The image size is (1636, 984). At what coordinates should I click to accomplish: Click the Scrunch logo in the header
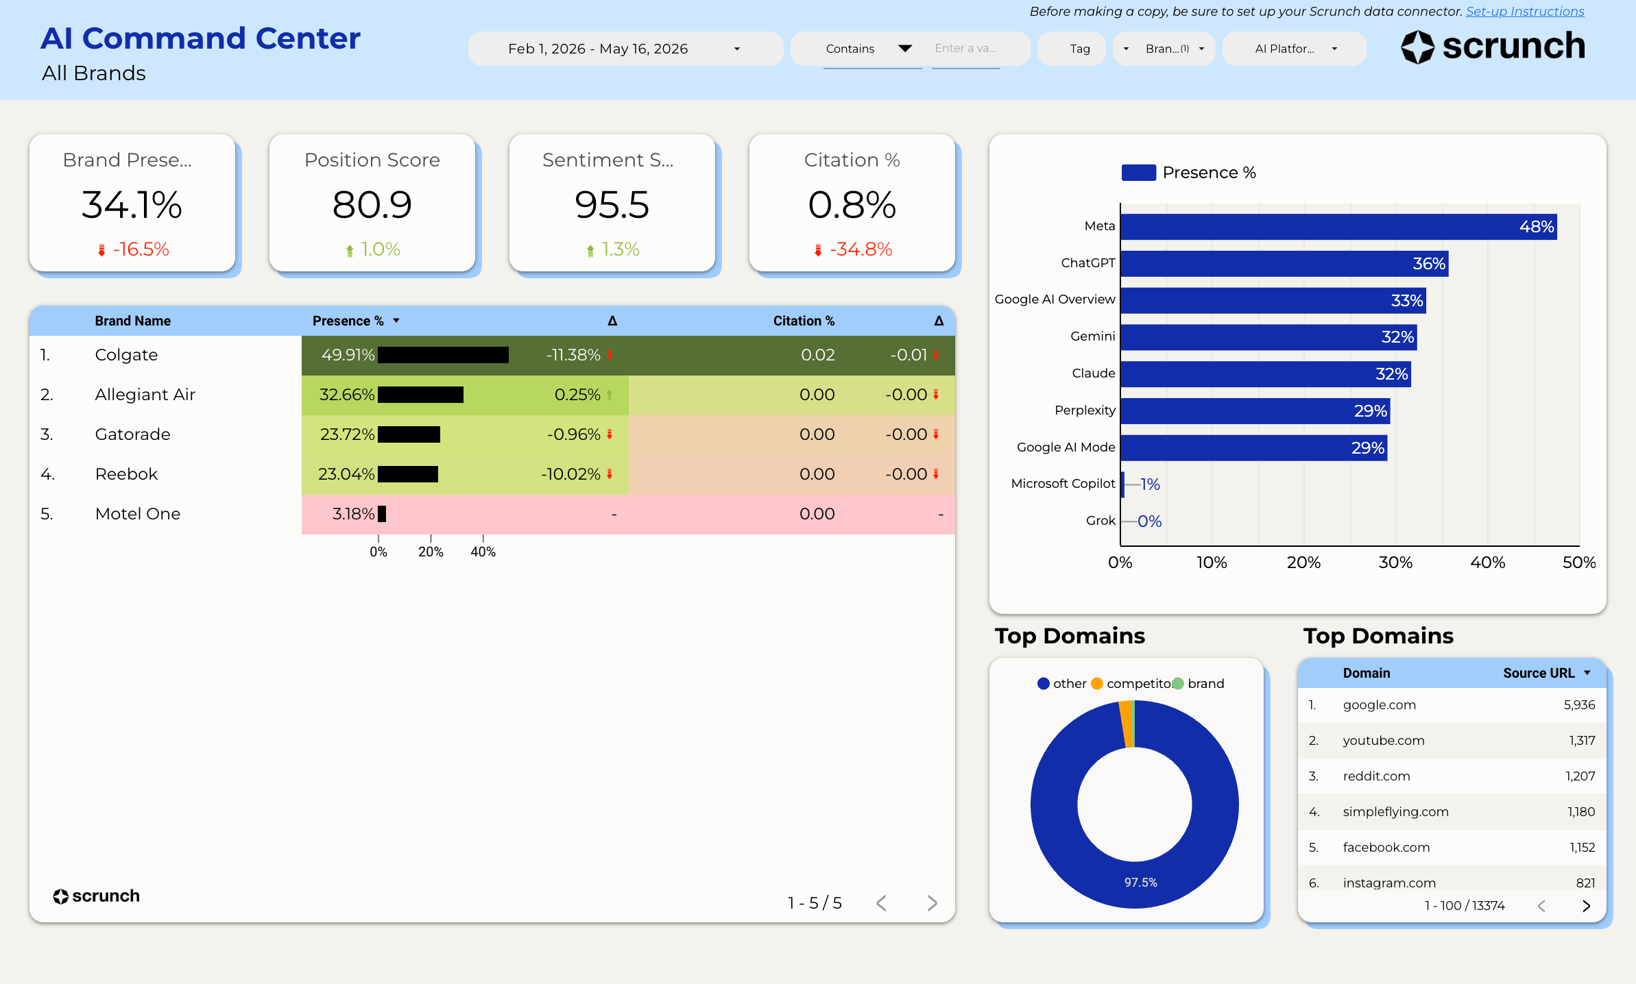coord(1493,47)
